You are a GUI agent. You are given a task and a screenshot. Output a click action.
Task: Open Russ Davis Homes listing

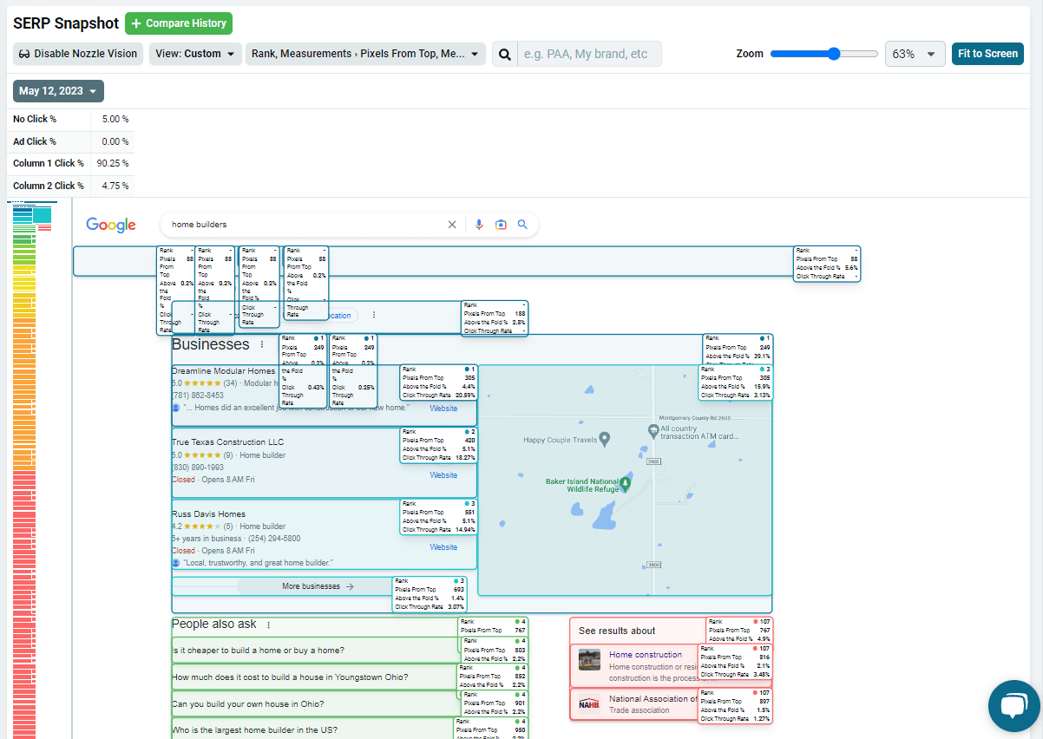(x=208, y=514)
